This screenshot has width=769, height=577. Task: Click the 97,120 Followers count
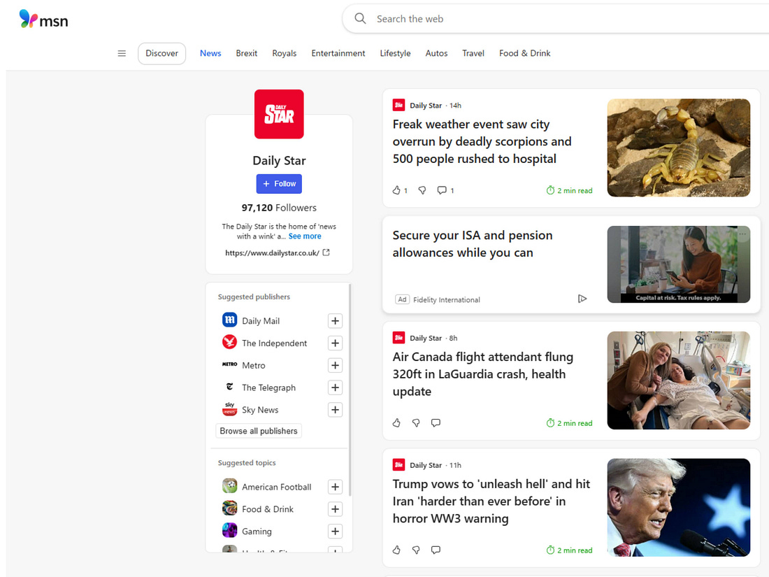pyautogui.click(x=279, y=208)
